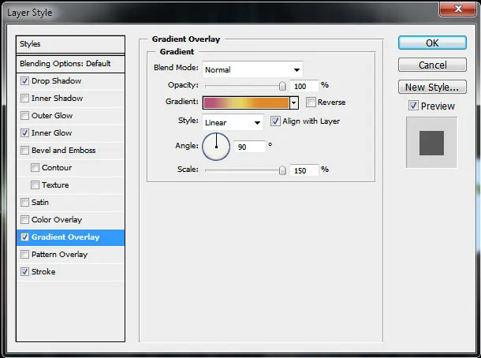Click the Cancel button
Image resolution: width=481 pixels, height=358 pixels.
(432, 65)
